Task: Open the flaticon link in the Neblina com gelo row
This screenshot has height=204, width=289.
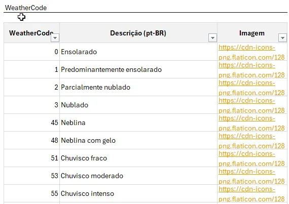Action: [x=251, y=141]
